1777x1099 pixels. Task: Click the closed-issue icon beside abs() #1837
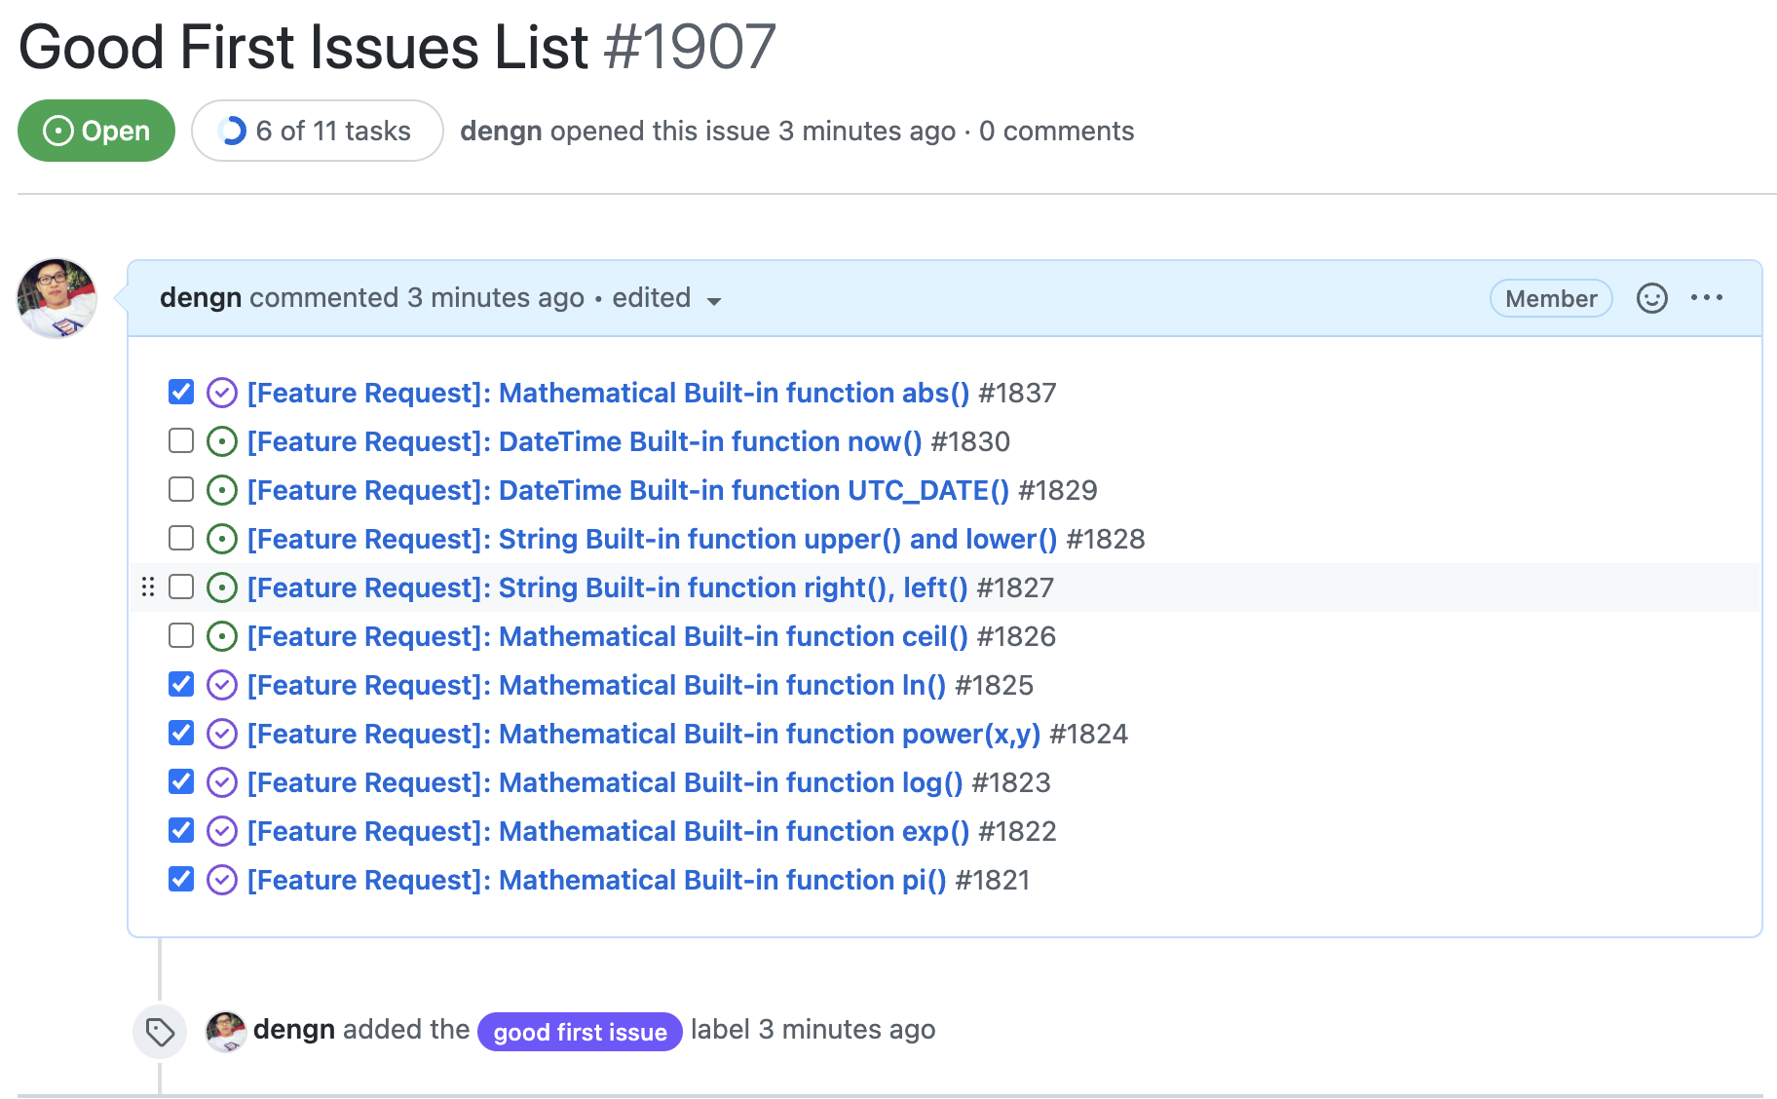pos(222,393)
